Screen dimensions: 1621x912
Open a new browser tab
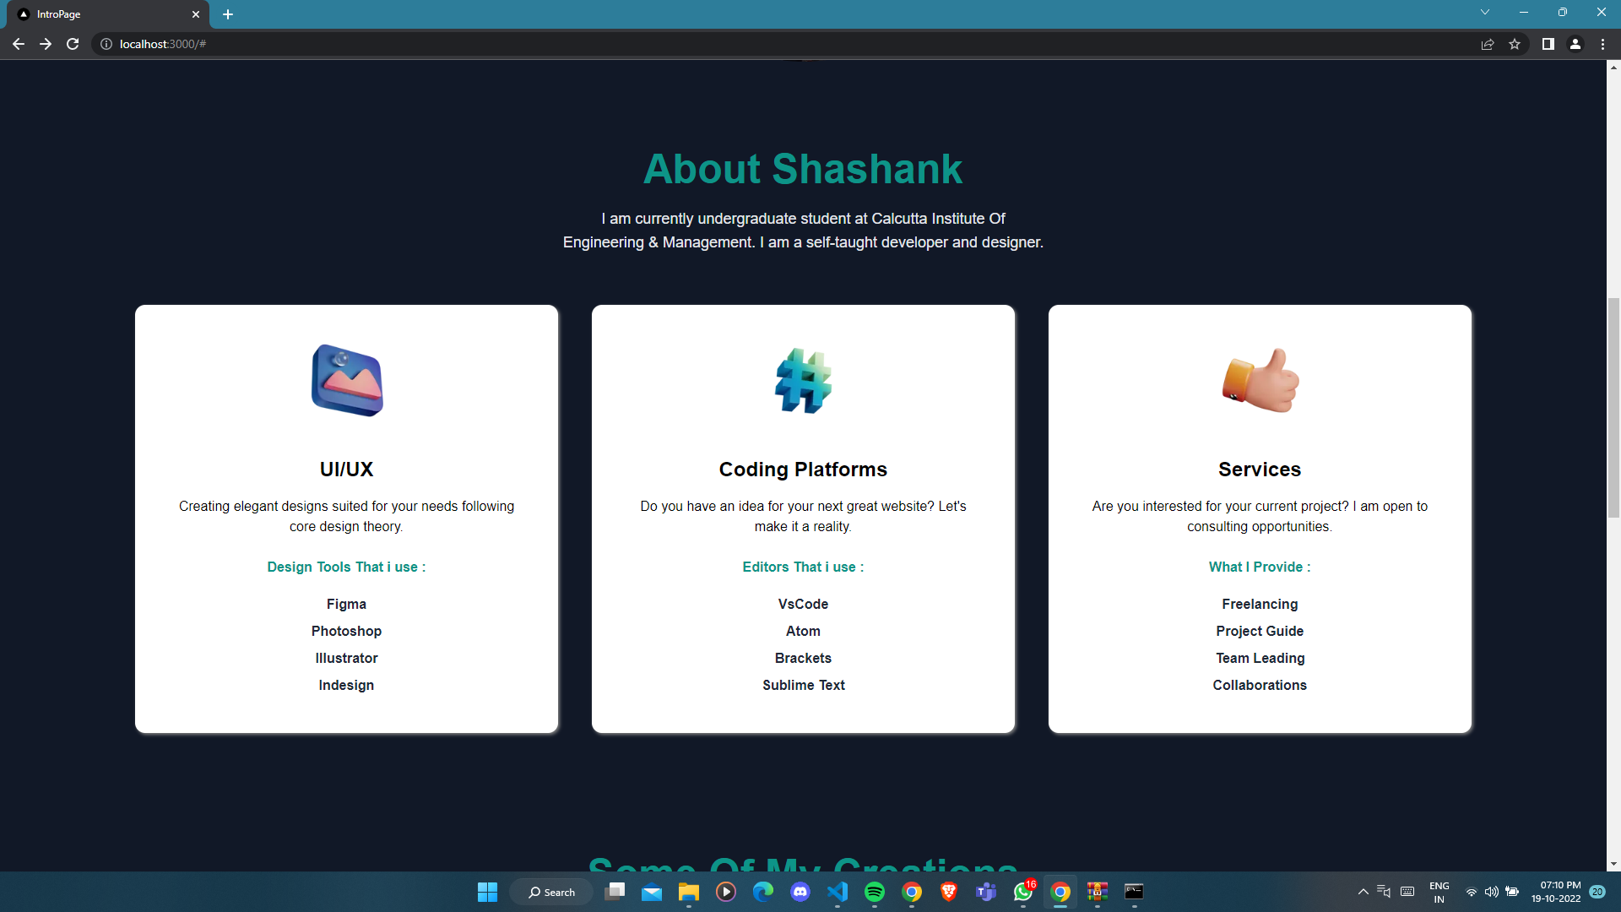coord(228,14)
